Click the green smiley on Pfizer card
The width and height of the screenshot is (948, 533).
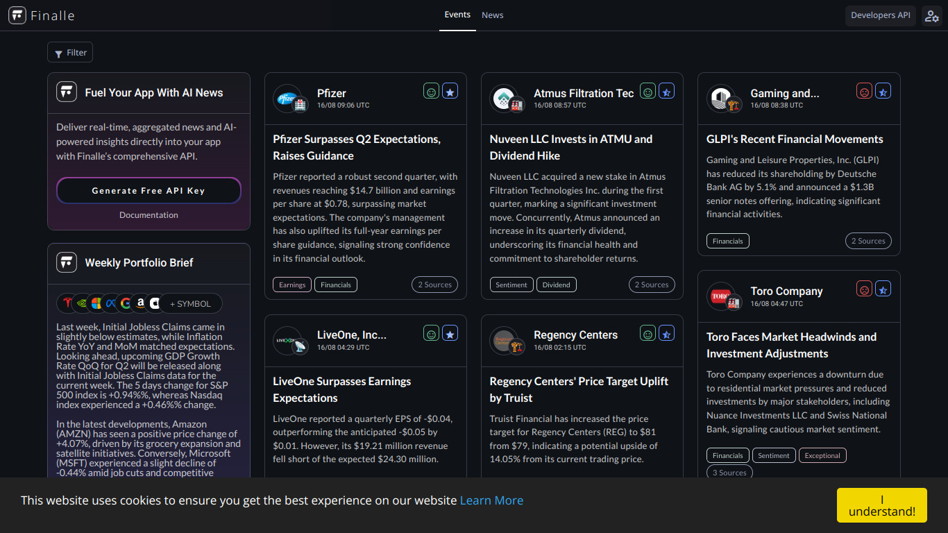point(431,91)
